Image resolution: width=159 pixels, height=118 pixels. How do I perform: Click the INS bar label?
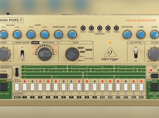(x=141, y=97)
